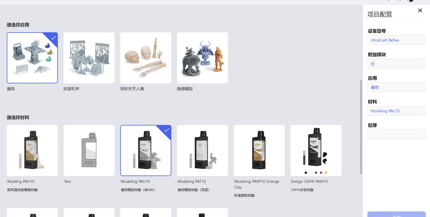Pick the 球形关节人偶 application card
This screenshot has height=217, width=430.
[146, 58]
